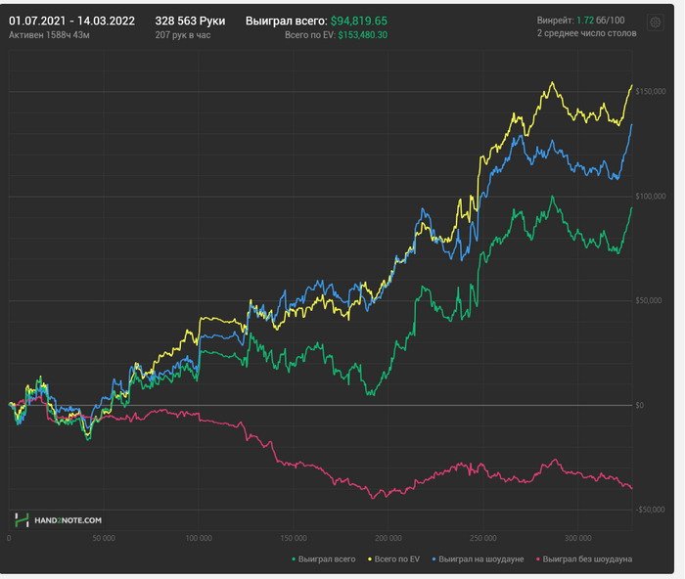This screenshot has height=579, width=685.
Task: Toggle the blue 'Выиграл на шоудауне' legend series
Action: click(478, 558)
